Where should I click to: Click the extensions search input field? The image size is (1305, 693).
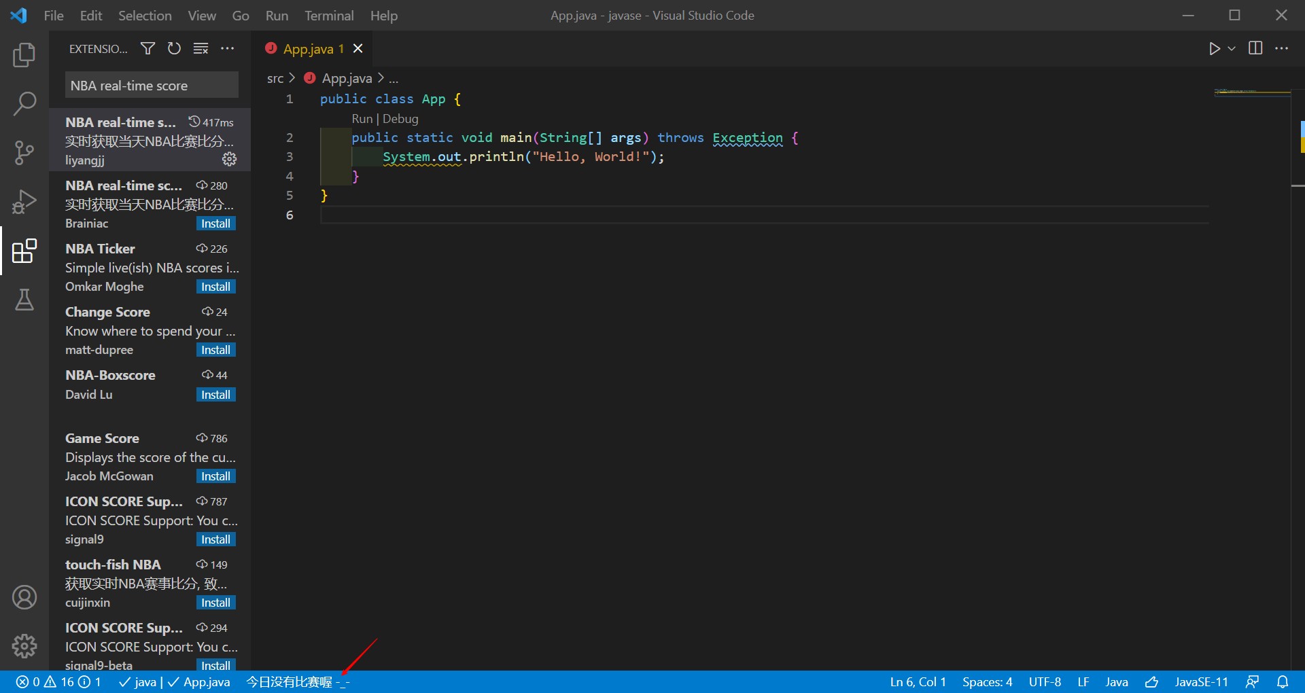[152, 86]
